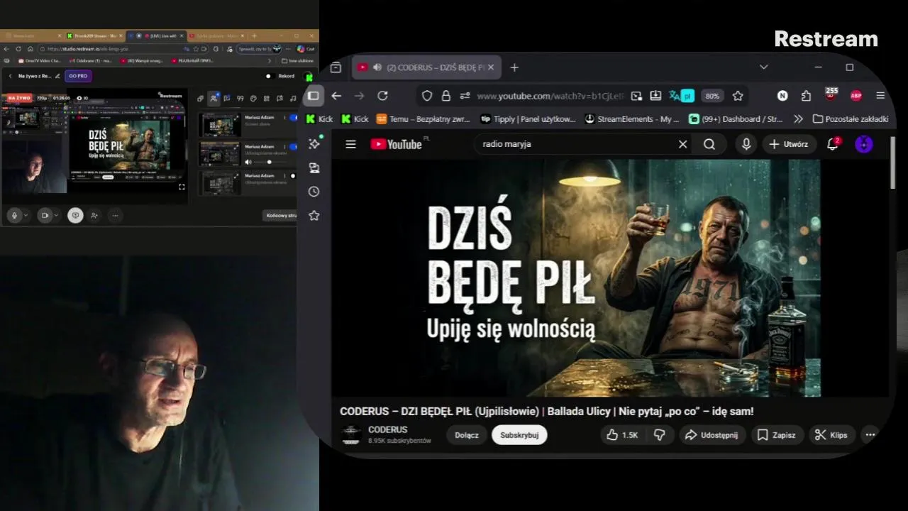
Task: Turn off the Restream camera button
Action: (x=45, y=215)
